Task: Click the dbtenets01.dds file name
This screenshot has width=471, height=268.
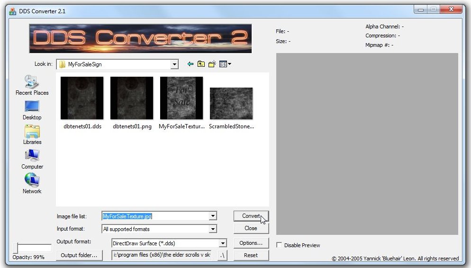Action: 82,126
